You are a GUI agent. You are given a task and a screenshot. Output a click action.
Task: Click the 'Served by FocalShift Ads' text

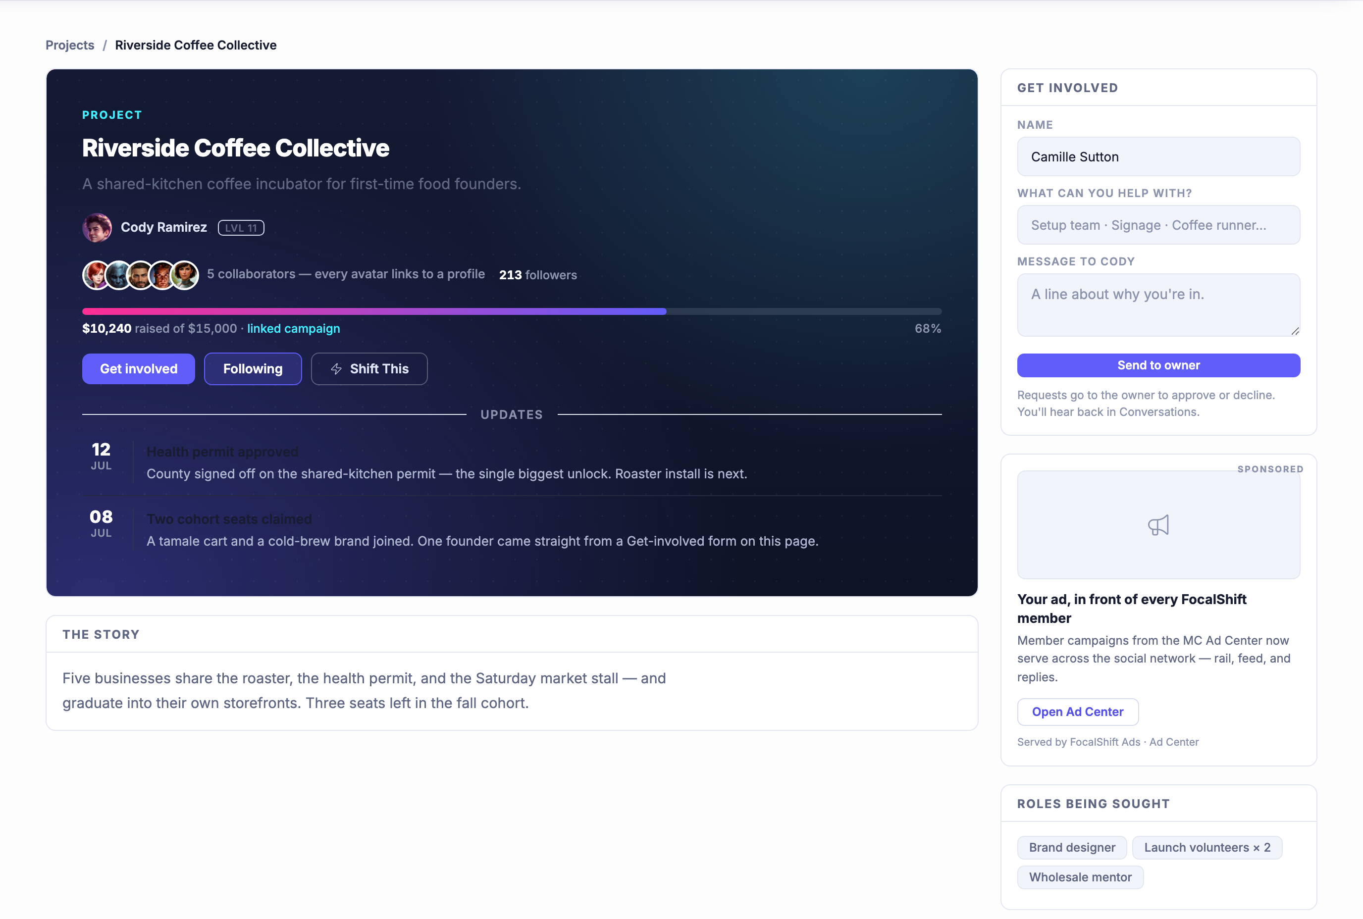tap(1079, 741)
